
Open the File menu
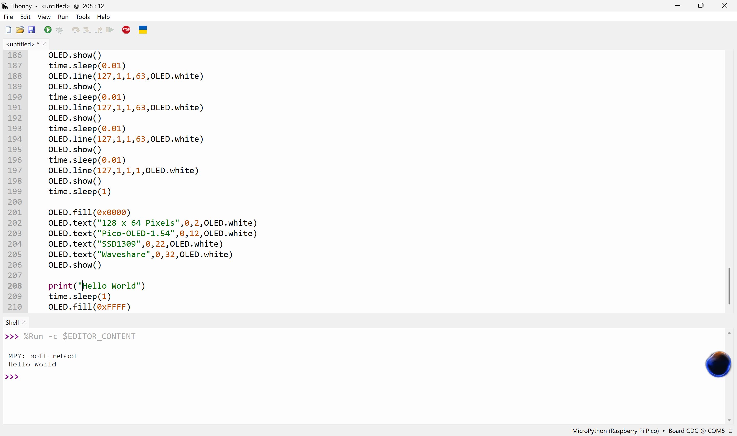click(x=8, y=17)
